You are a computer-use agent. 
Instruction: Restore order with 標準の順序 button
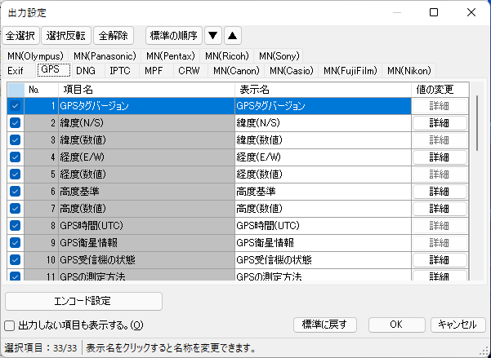pyautogui.click(x=173, y=35)
